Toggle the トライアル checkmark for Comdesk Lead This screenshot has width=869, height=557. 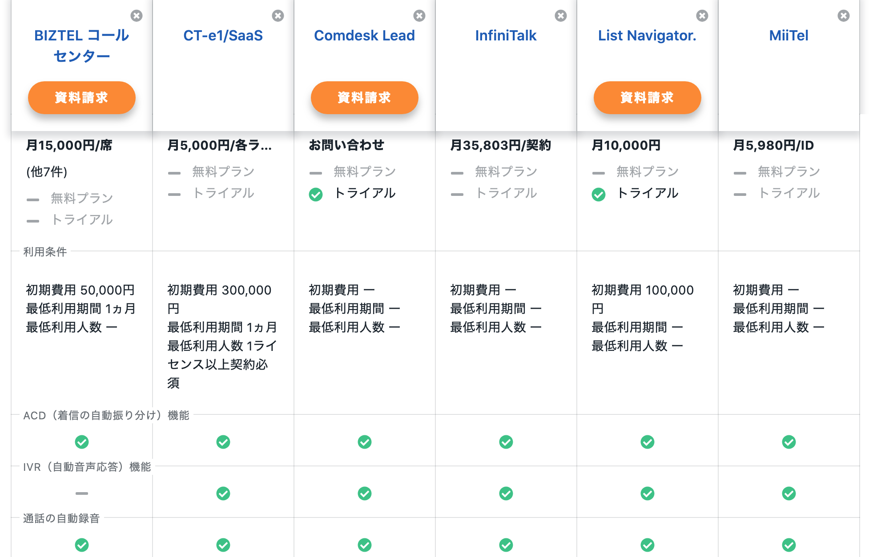point(316,194)
